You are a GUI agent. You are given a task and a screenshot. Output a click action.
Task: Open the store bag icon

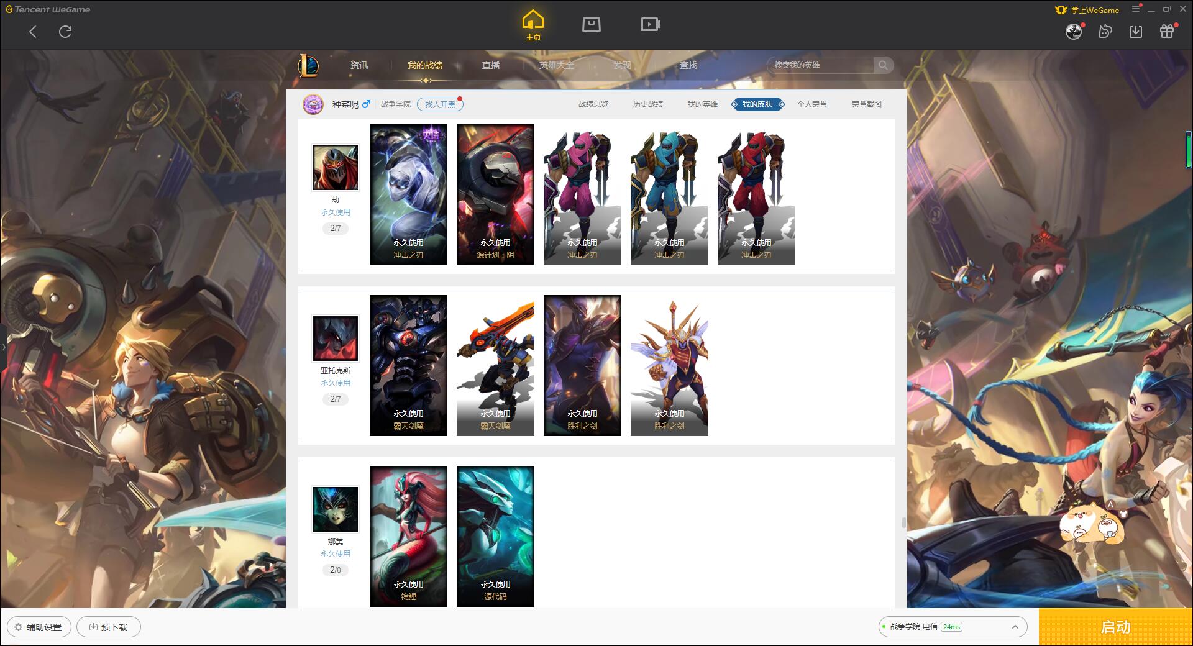(591, 25)
